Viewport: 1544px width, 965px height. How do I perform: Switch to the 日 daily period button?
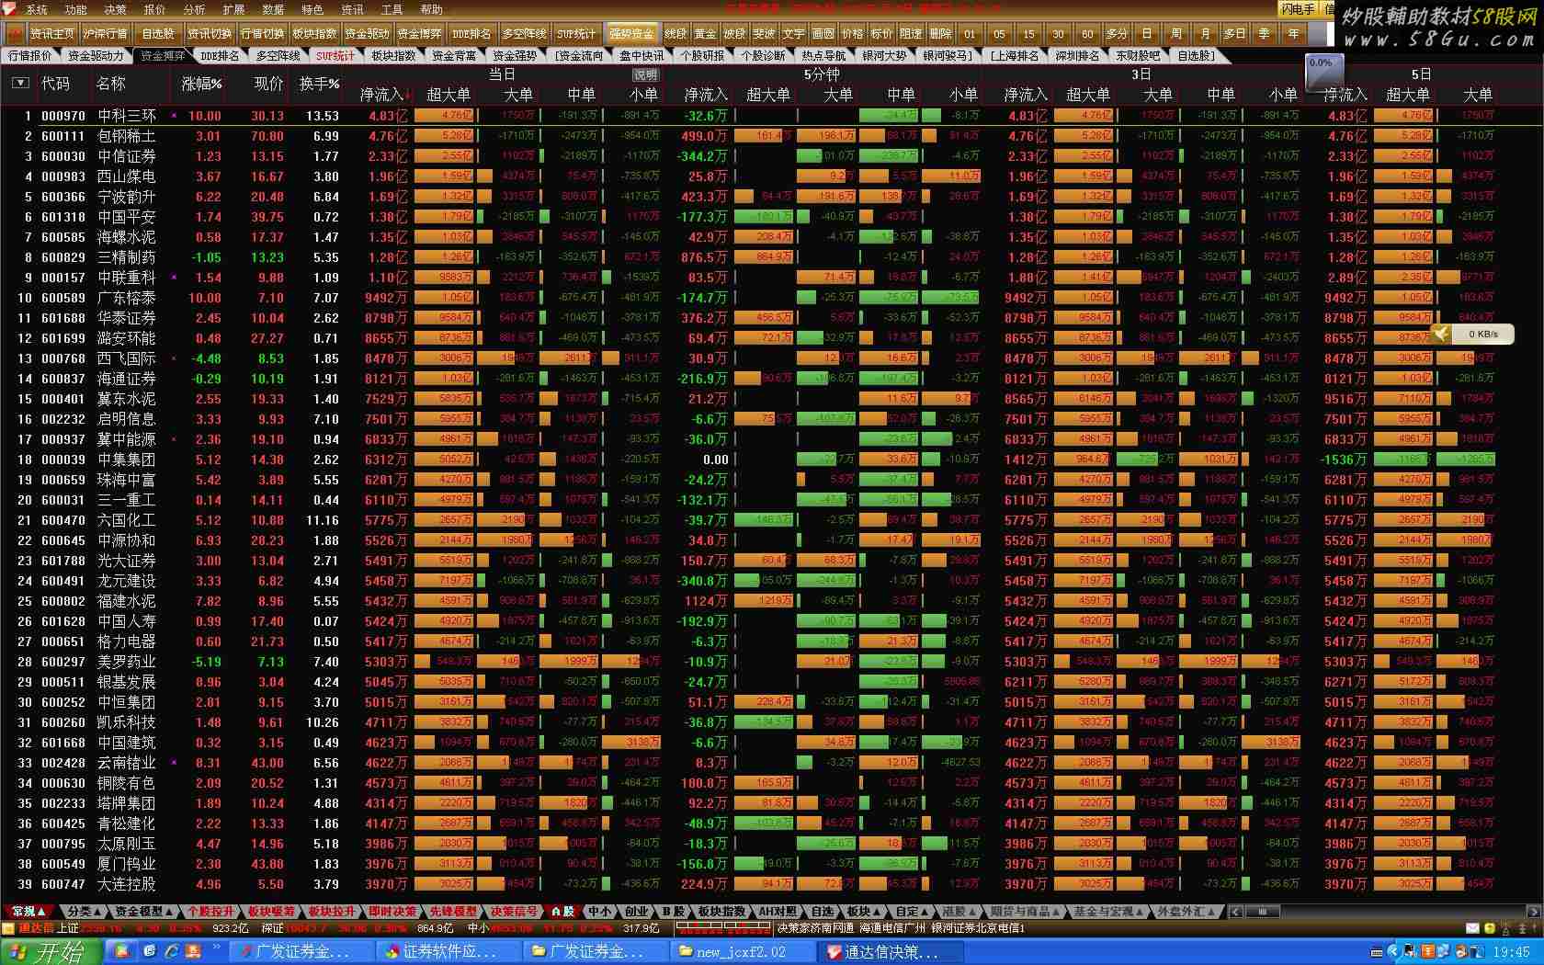1145,33
